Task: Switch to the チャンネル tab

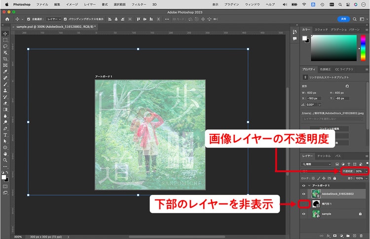Action: (x=324, y=156)
